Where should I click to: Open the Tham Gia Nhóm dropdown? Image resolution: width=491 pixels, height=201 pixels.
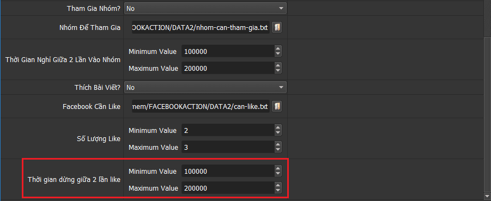click(x=205, y=9)
